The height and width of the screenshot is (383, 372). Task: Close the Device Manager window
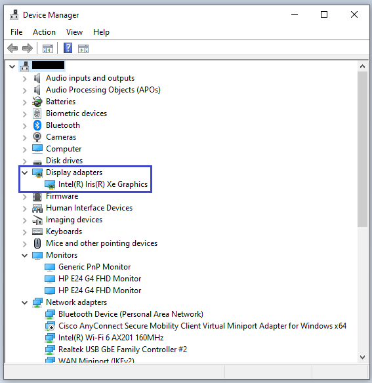click(354, 14)
